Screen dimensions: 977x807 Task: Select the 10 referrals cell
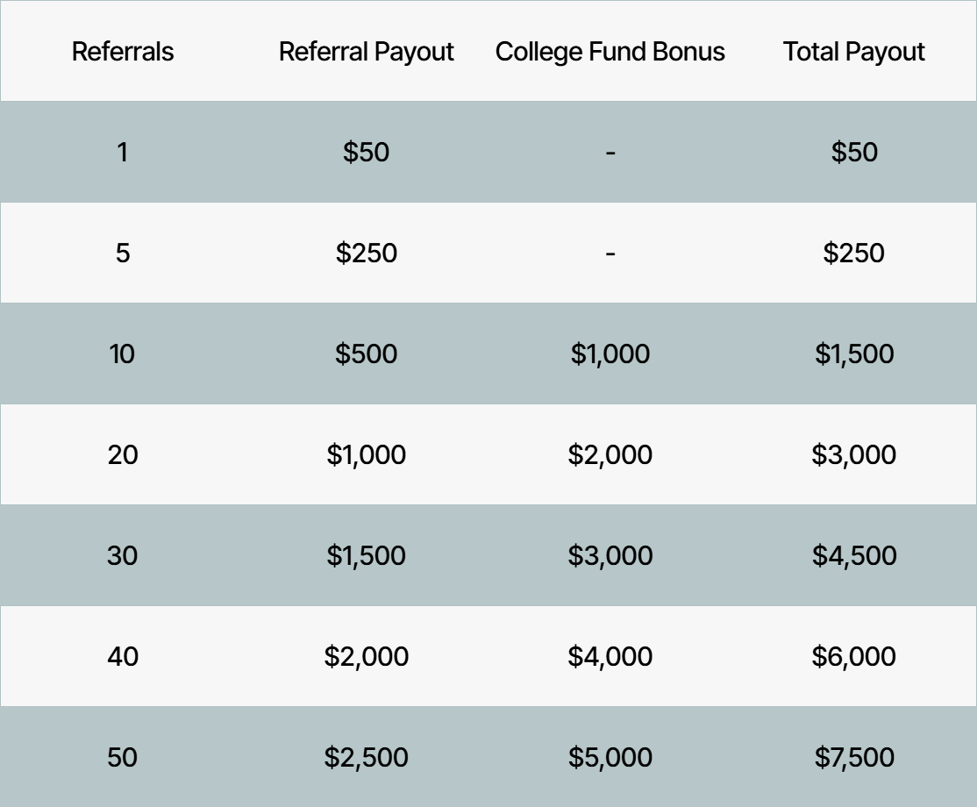(x=122, y=354)
